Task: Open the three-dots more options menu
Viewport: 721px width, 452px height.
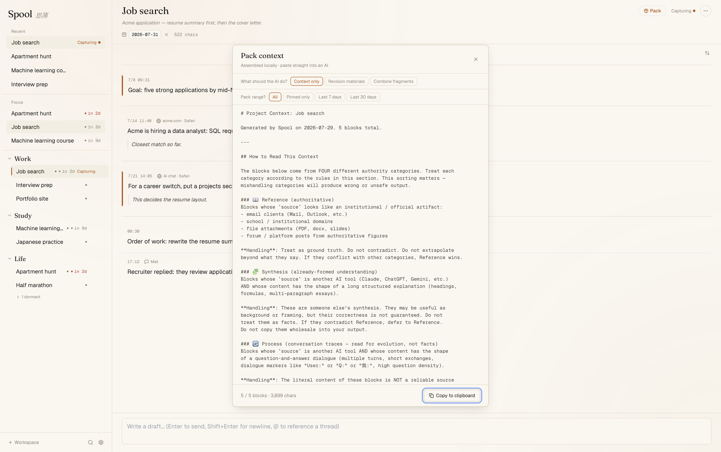Action: [x=706, y=11]
